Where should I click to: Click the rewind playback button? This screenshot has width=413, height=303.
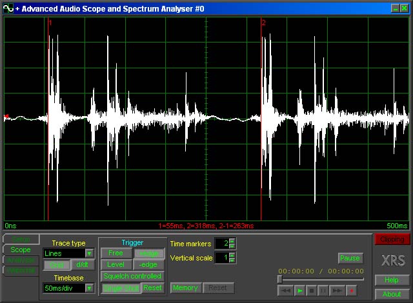285,291
